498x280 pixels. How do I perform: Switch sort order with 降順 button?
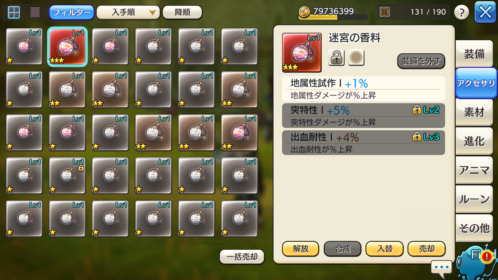[x=182, y=12]
